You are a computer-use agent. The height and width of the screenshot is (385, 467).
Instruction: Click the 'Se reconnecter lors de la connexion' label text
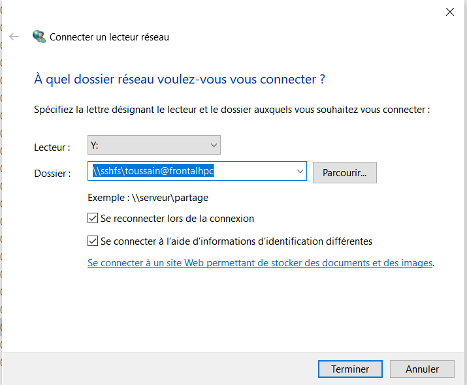[x=177, y=219]
